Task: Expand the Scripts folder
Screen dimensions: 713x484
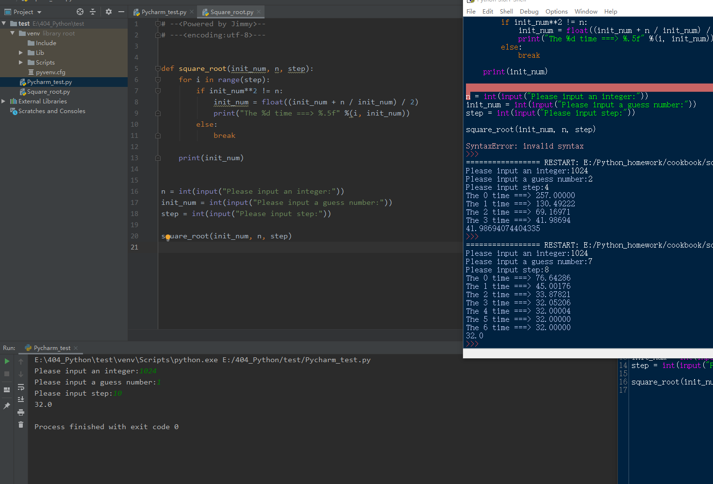Action: coord(21,62)
